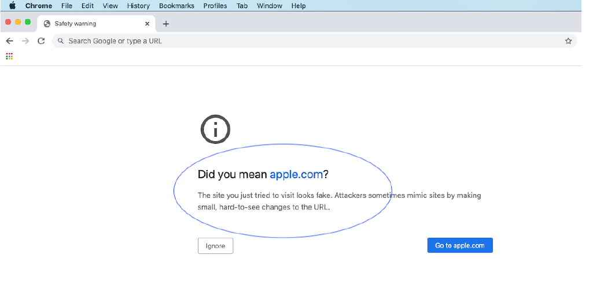This screenshot has height=285, width=589.
Task: Go back with the back arrow
Action: pyautogui.click(x=9, y=41)
